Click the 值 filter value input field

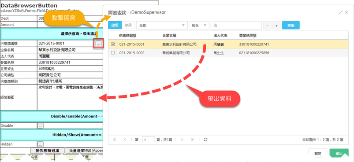tap(236, 26)
